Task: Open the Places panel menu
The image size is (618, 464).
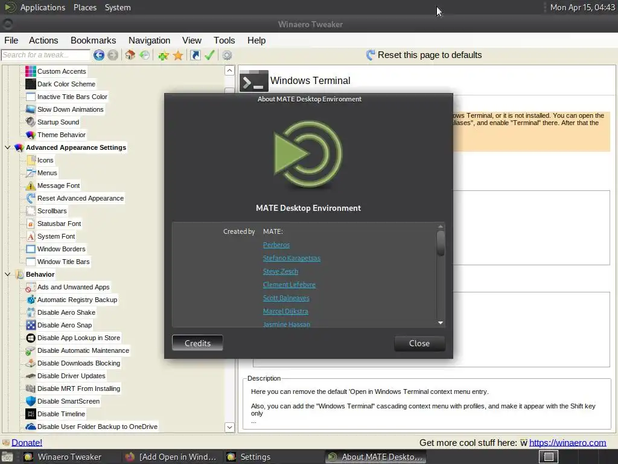Action: [85, 7]
